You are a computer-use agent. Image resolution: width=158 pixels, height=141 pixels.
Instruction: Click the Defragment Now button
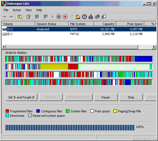(x=78, y=97)
